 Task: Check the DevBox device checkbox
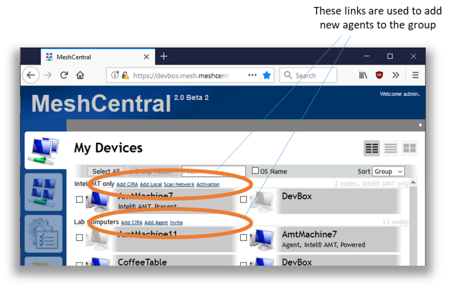244,199
